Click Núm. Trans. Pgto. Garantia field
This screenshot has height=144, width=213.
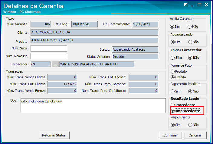(143, 84)
